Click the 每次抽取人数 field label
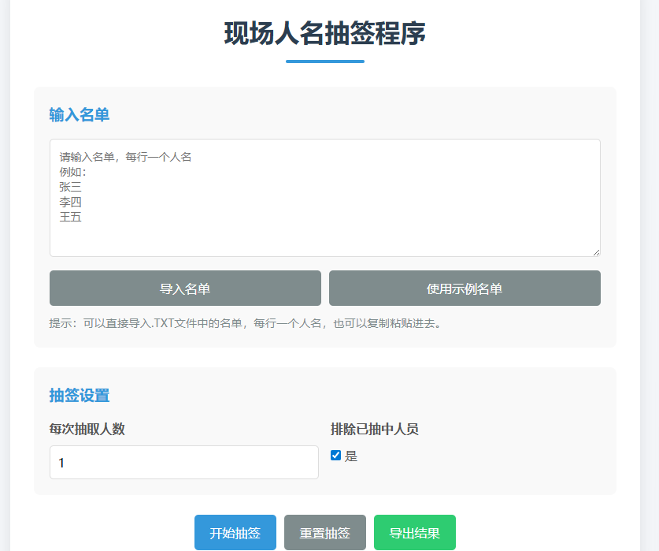The height and width of the screenshot is (551, 659). point(87,430)
